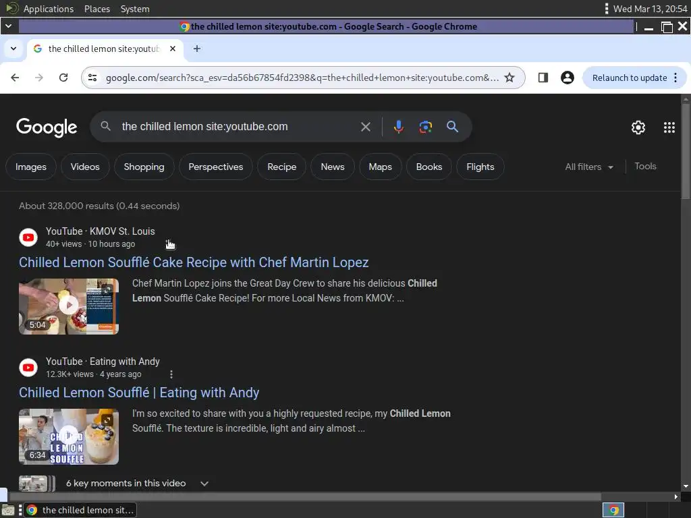Open more options for Eating with Andy result
The height and width of the screenshot is (518, 691).
click(x=171, y=374)
